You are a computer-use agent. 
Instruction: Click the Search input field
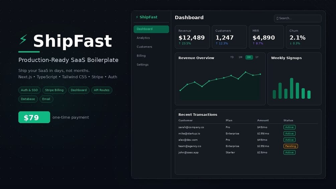coord(298,18)
